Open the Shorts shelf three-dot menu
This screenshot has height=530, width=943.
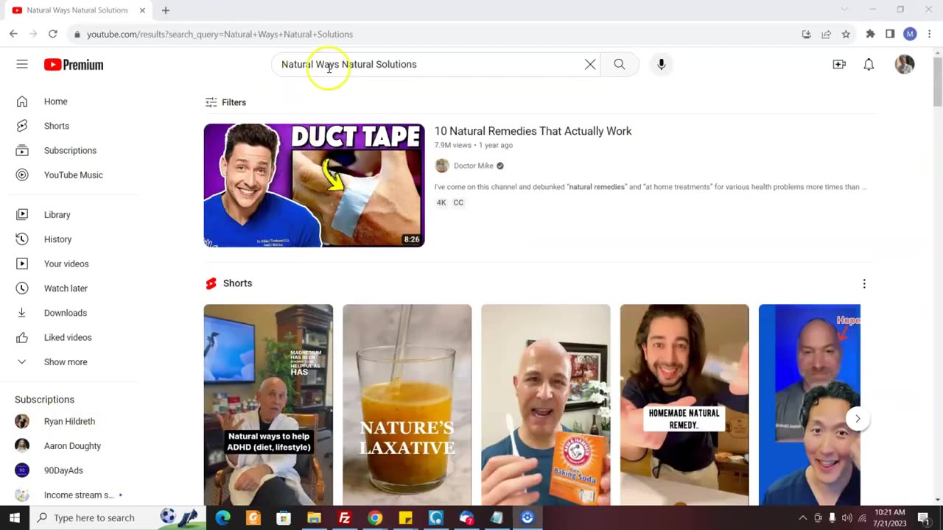tap(864, 283)
